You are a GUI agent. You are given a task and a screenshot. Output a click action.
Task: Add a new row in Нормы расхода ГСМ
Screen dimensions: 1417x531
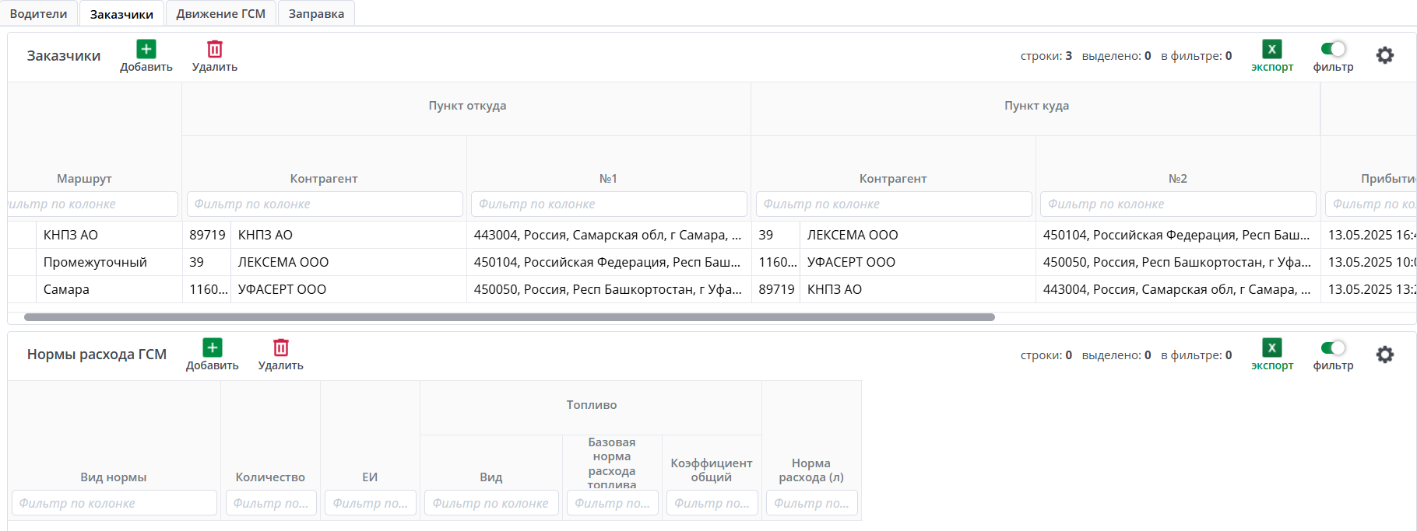tap(212, 348)
